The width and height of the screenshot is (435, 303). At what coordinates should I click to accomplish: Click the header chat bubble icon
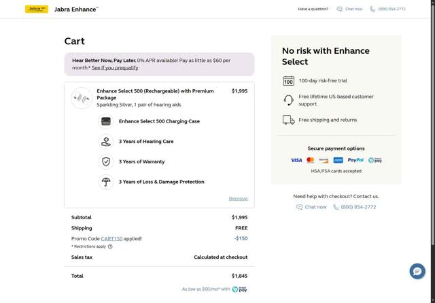[339, 9]
